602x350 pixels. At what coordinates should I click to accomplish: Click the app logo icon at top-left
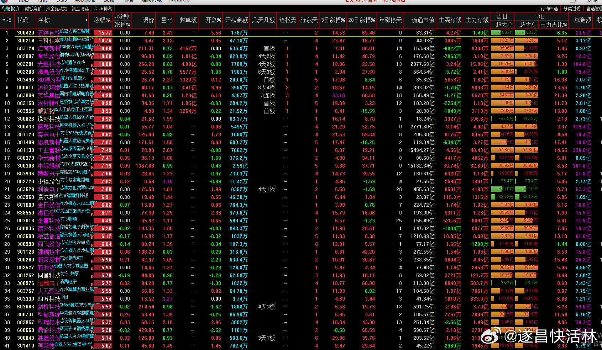4,1
